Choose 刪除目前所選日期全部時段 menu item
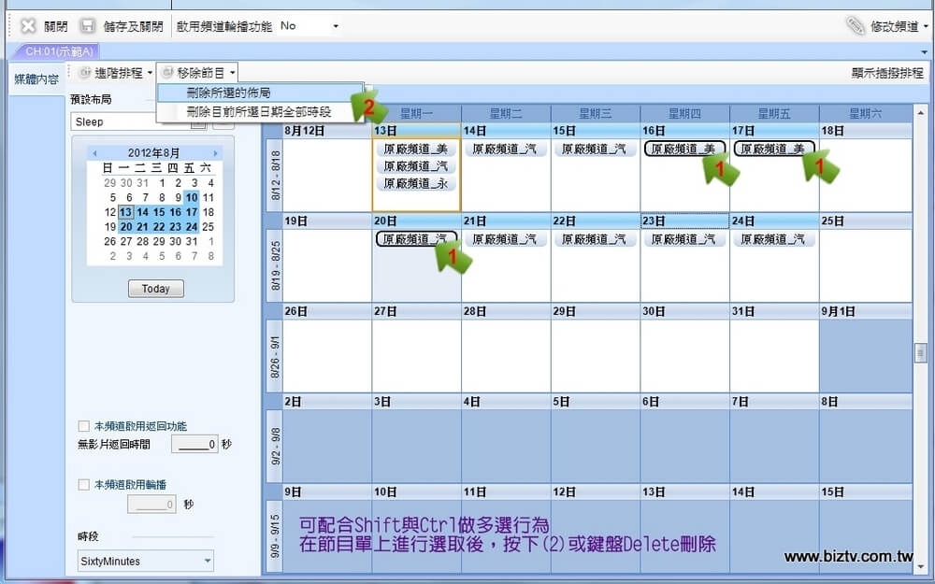The width and height of the screenshot is (935, 584). (259, 112)
